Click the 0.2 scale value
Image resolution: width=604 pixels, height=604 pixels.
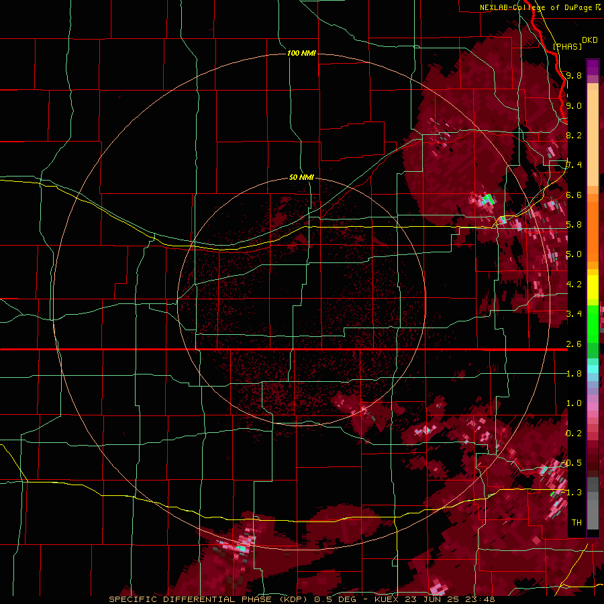tap(574, 434)
